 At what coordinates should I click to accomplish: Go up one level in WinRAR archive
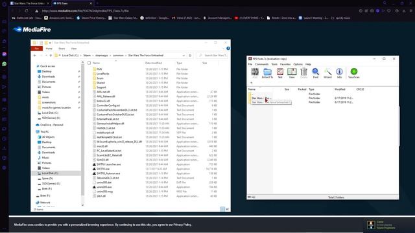coord(251,83)
